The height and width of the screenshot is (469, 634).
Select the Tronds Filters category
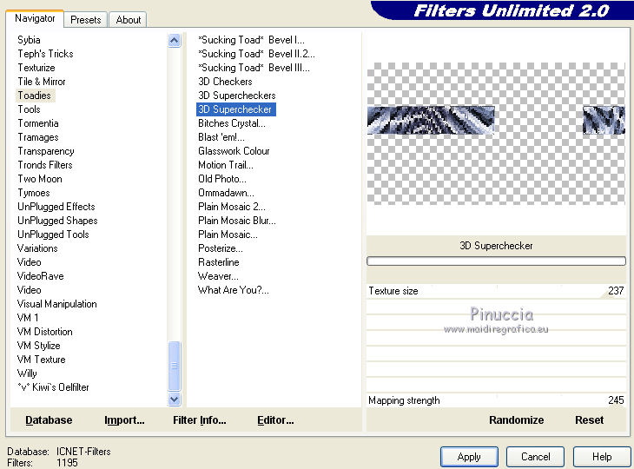(45, 165)
